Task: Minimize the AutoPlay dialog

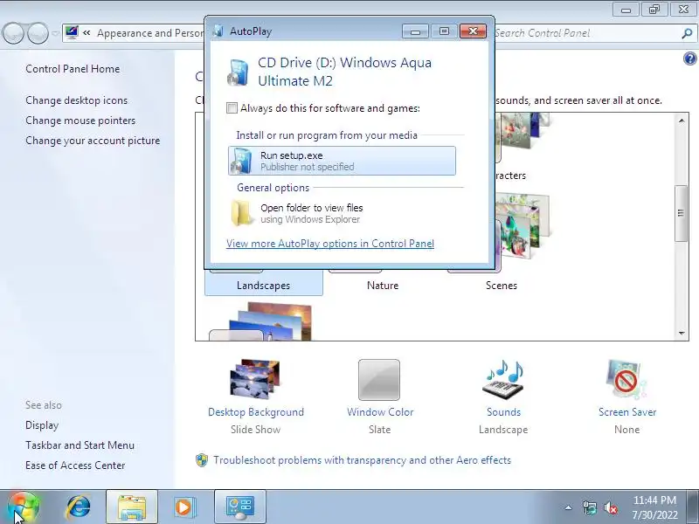Action: coord(415,31)
